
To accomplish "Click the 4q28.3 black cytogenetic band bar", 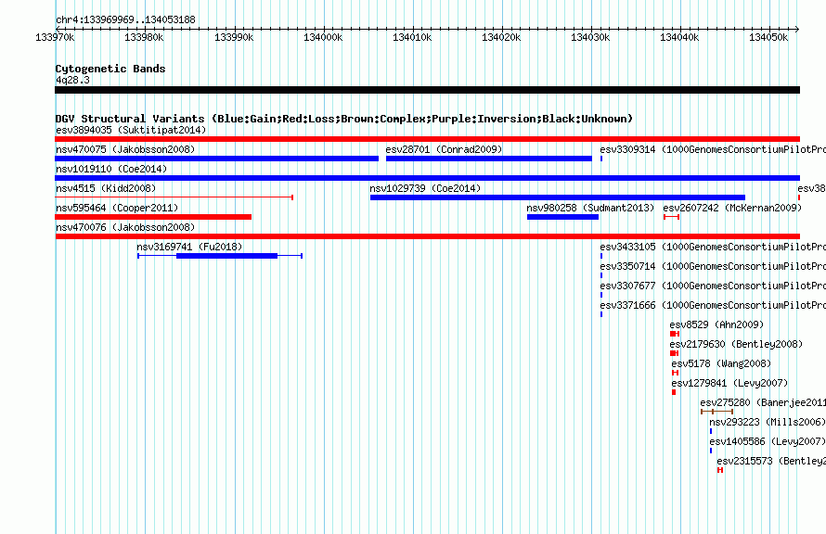I will (427, 90).
